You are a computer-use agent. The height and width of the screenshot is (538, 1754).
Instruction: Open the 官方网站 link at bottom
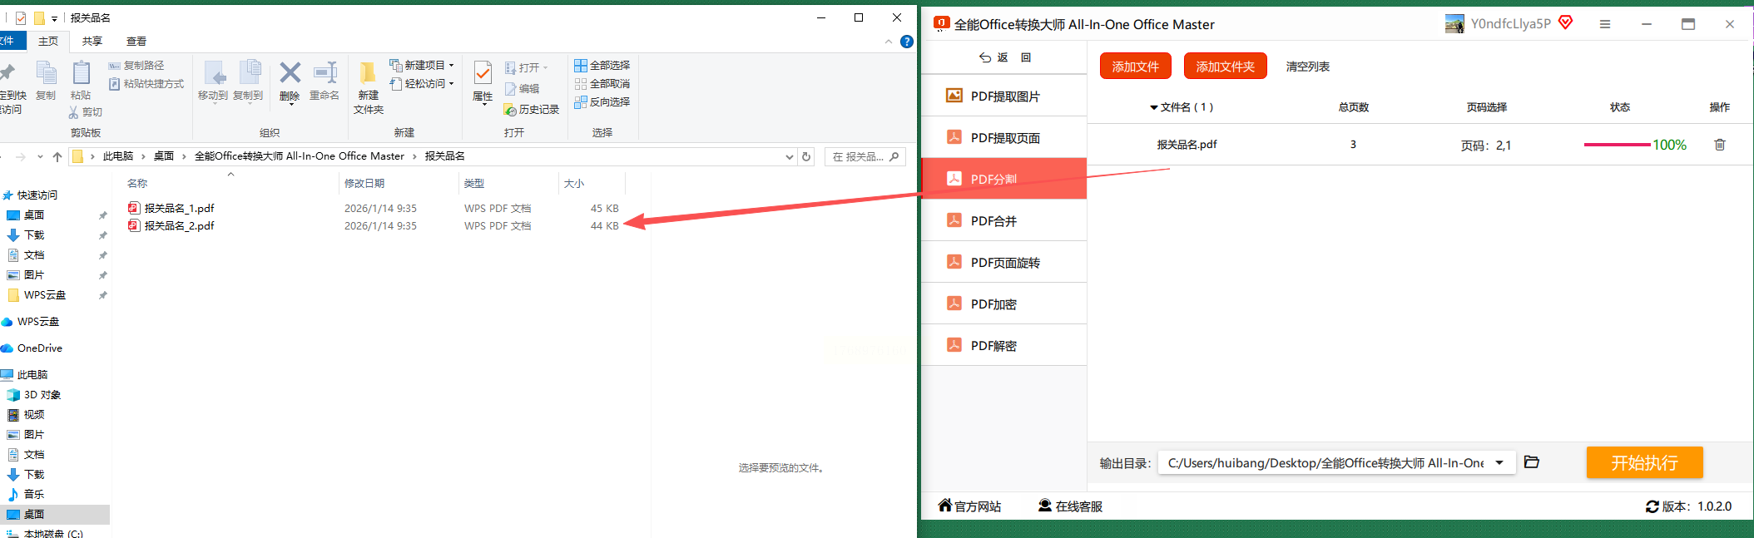click(x=969, y=506)
